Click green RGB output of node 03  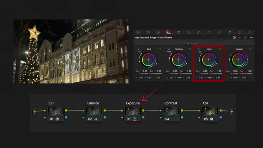[143, 111]
